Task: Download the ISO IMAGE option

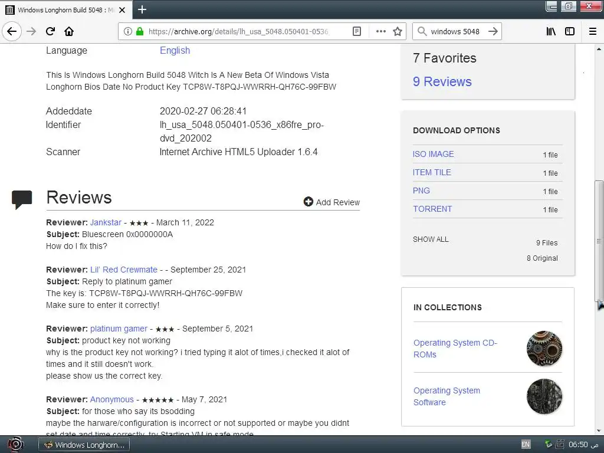Action: tap(434, 154)
